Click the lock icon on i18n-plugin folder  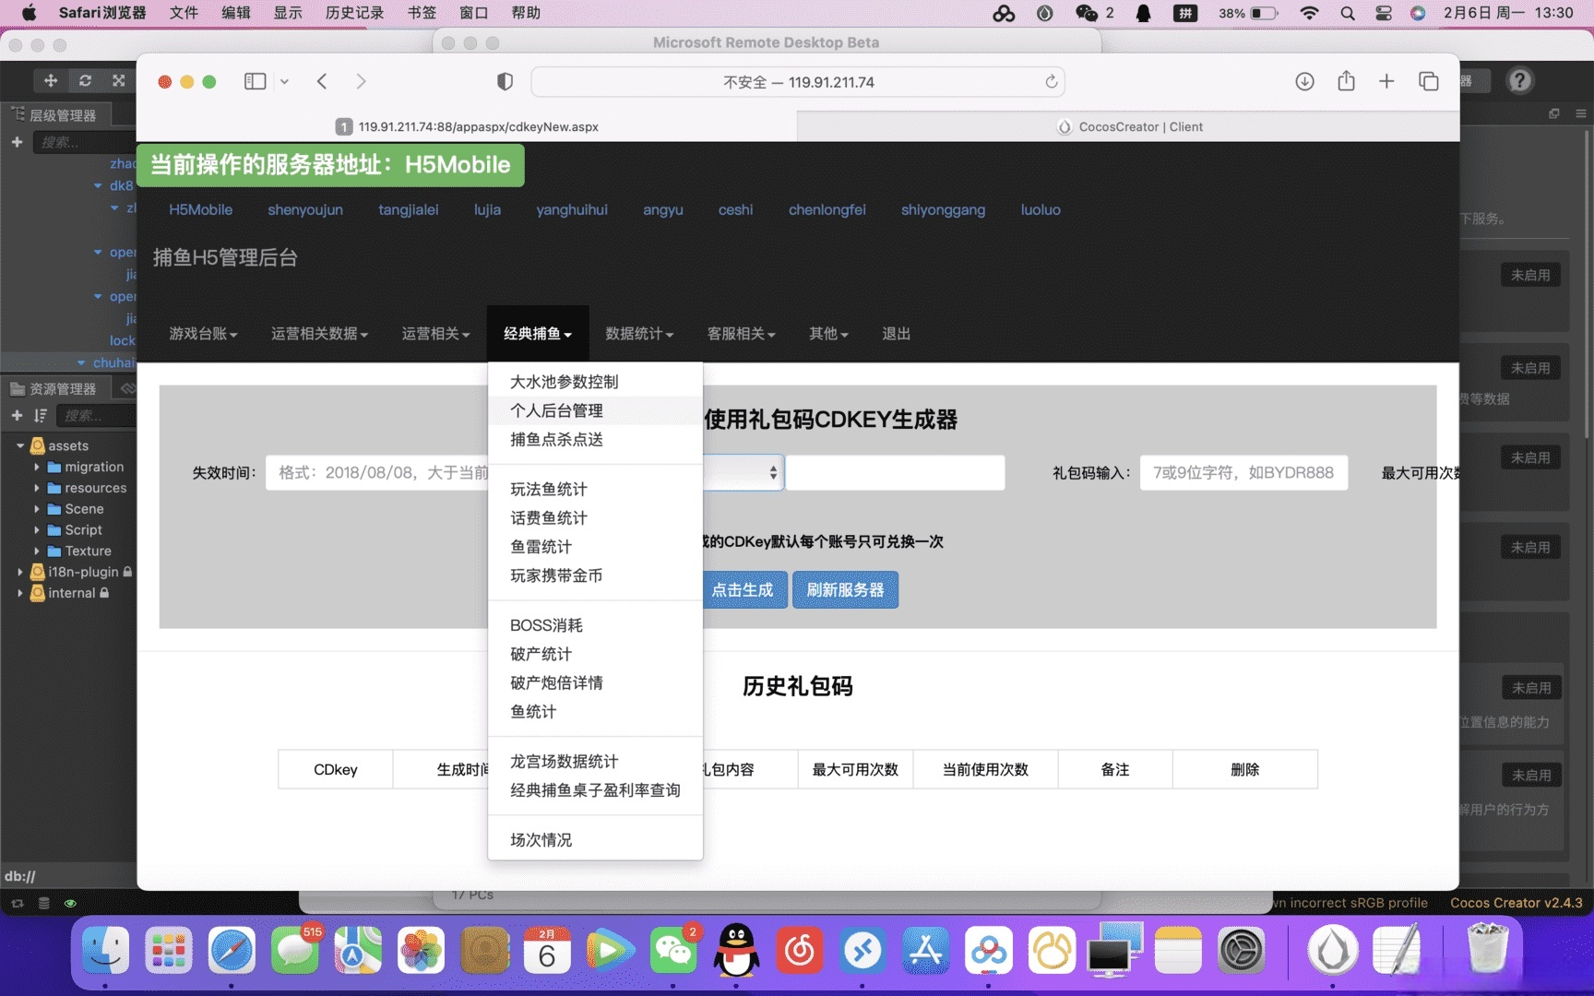click(x=127, y=572)
